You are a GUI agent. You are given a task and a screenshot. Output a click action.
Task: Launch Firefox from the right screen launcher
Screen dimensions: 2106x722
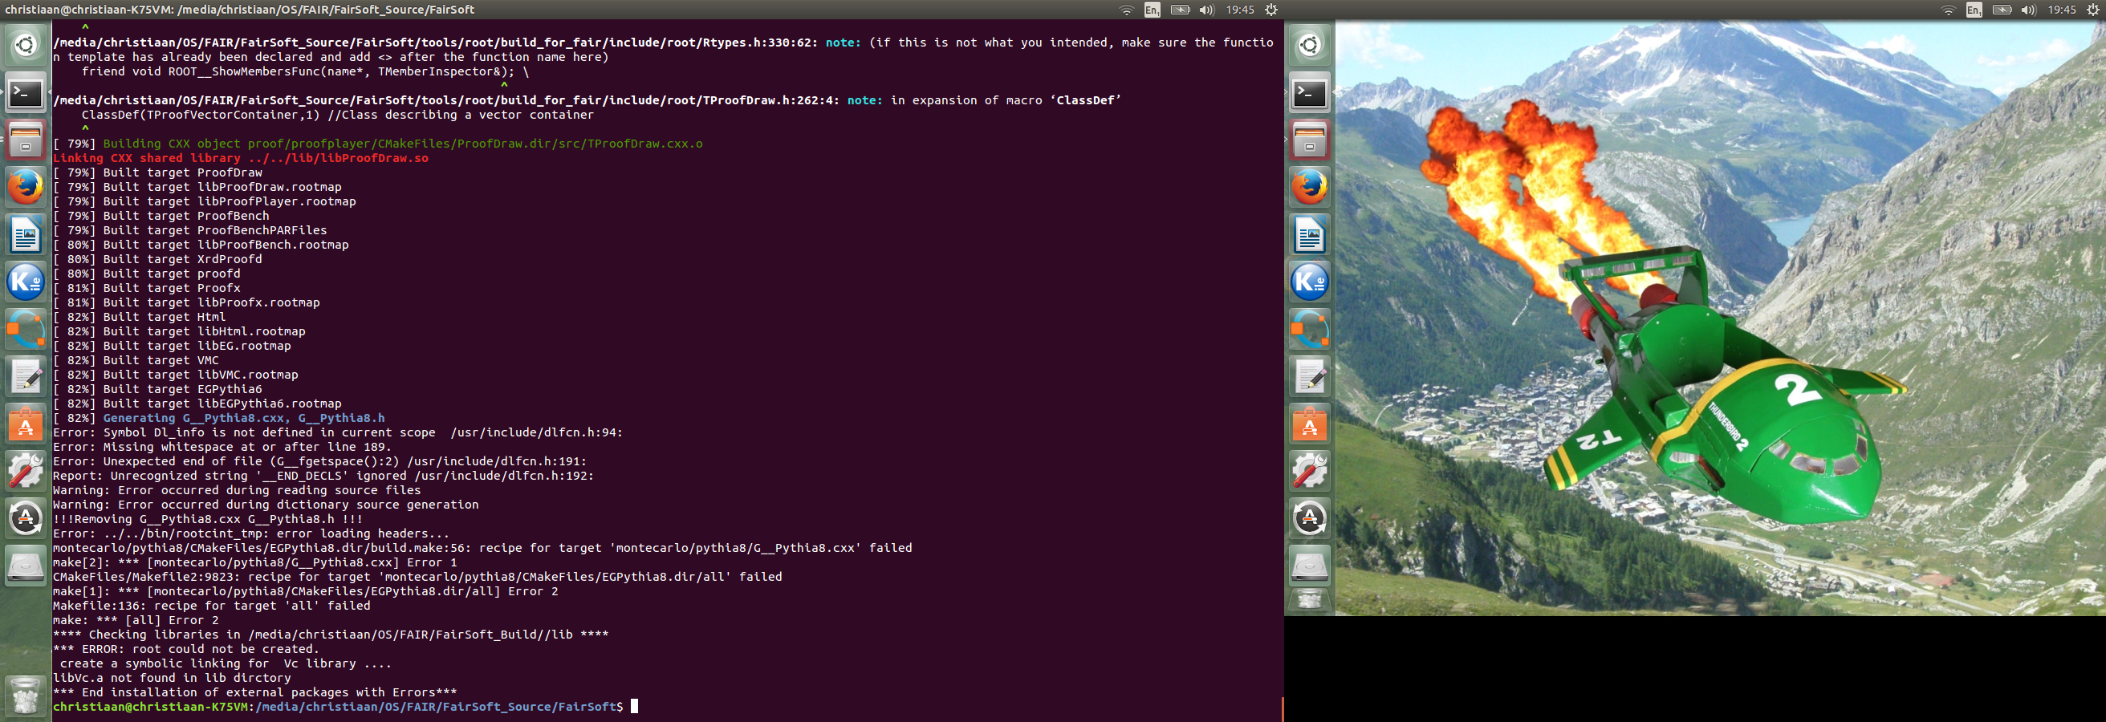coord(1310,187)
